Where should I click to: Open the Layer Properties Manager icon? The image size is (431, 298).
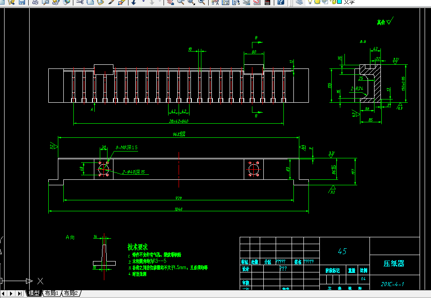299,2
